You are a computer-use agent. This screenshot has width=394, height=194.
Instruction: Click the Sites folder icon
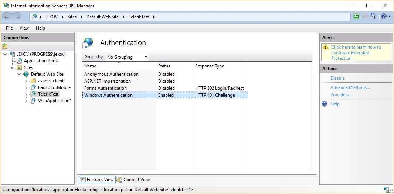19,67
